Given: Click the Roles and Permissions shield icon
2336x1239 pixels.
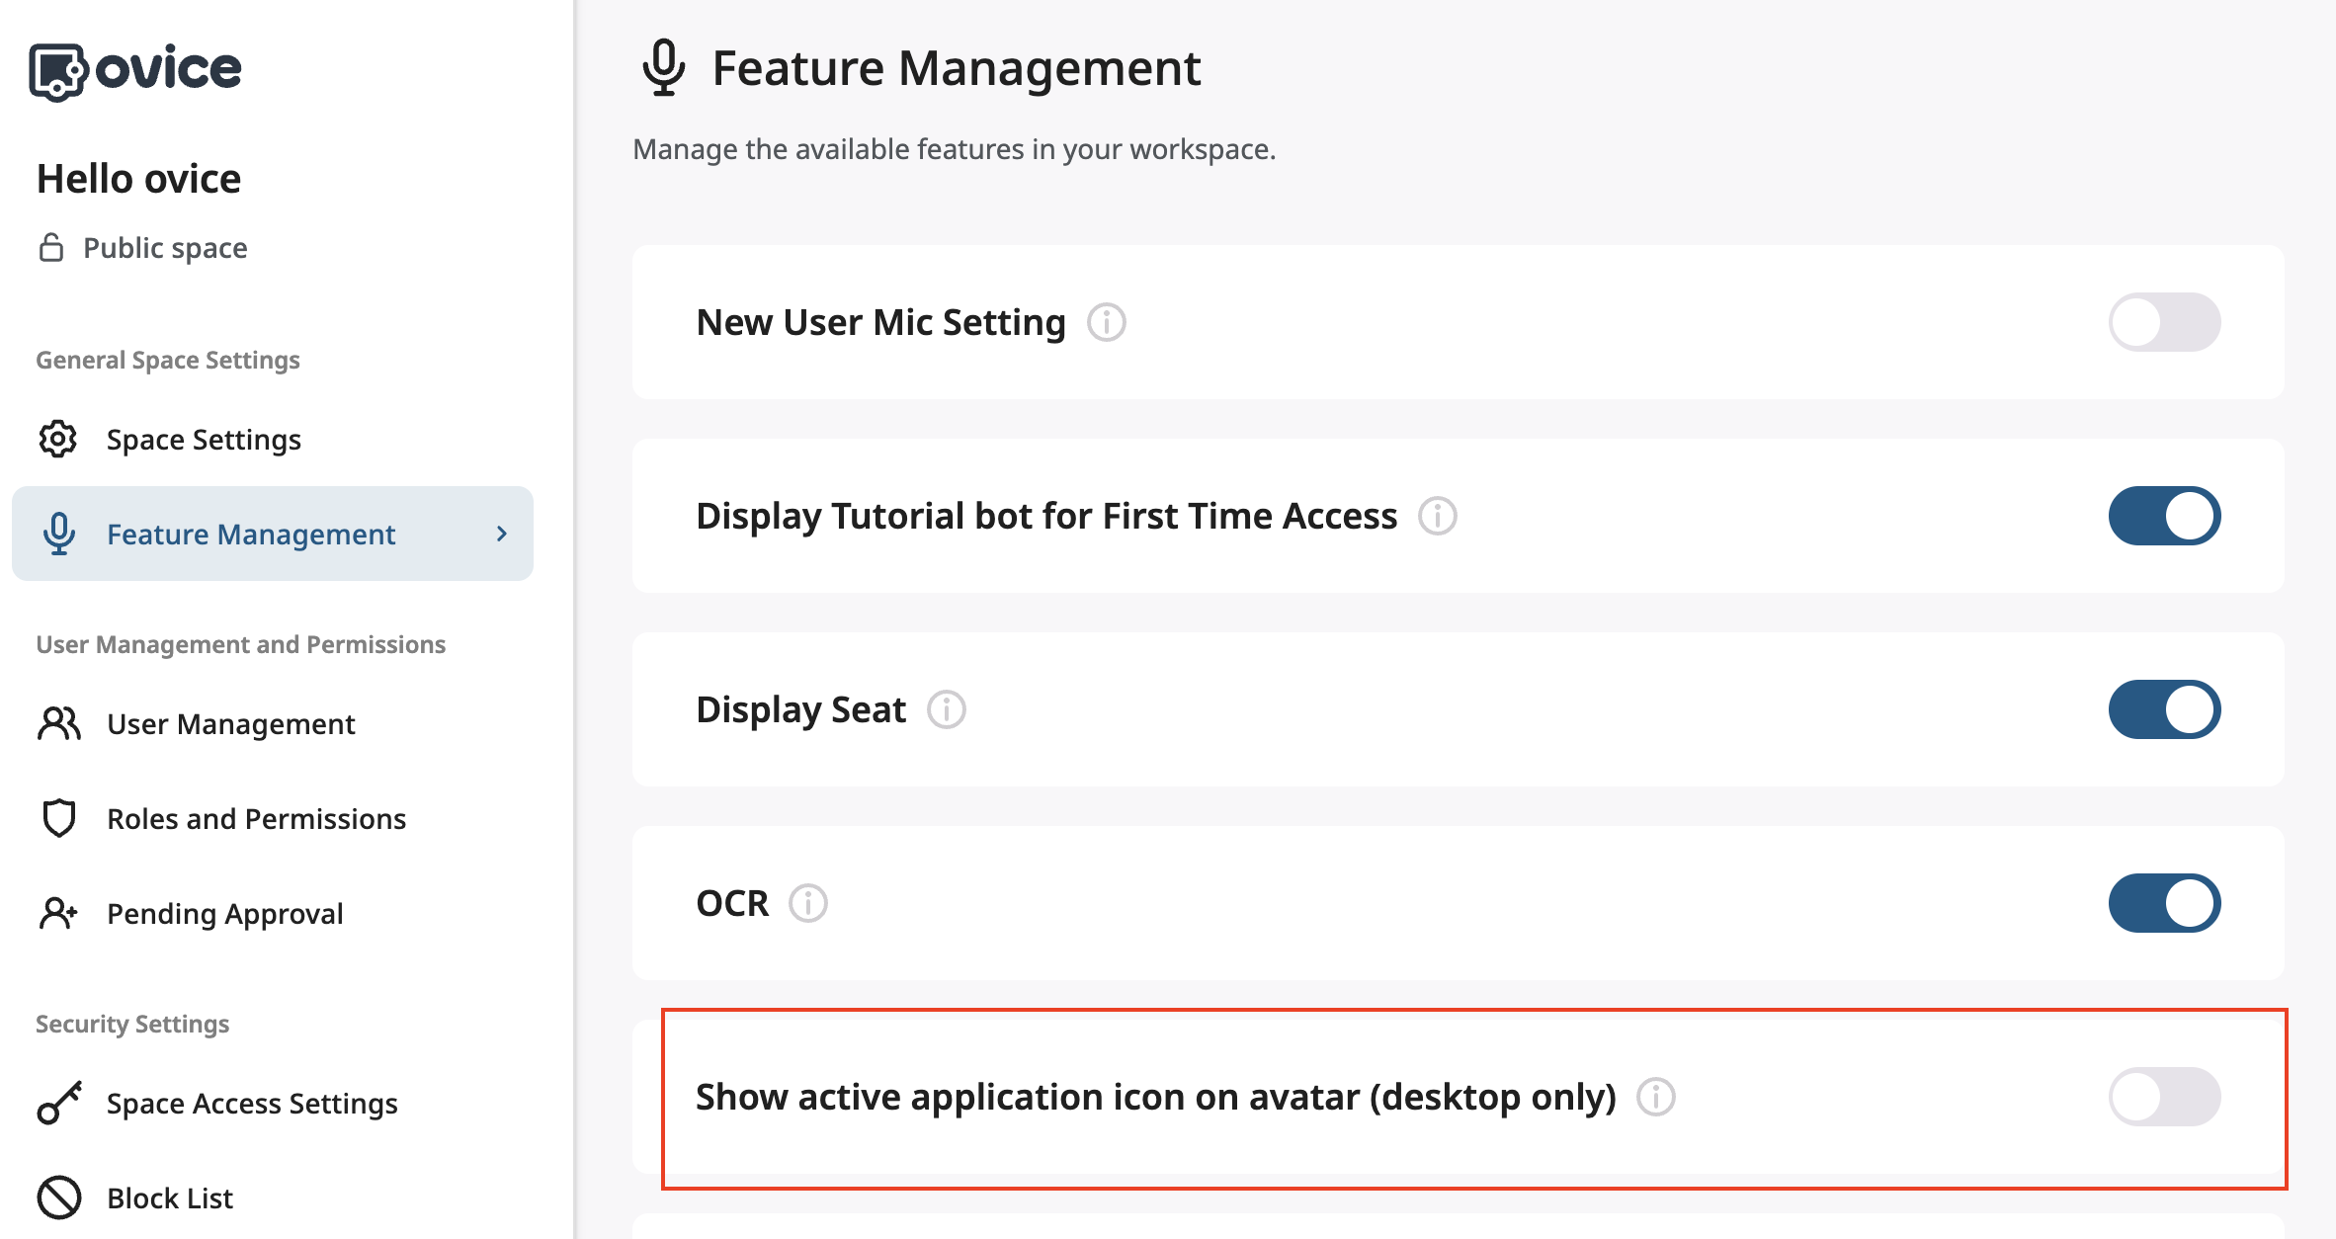Looking at the screenshot, I should [x=58, y=818].
